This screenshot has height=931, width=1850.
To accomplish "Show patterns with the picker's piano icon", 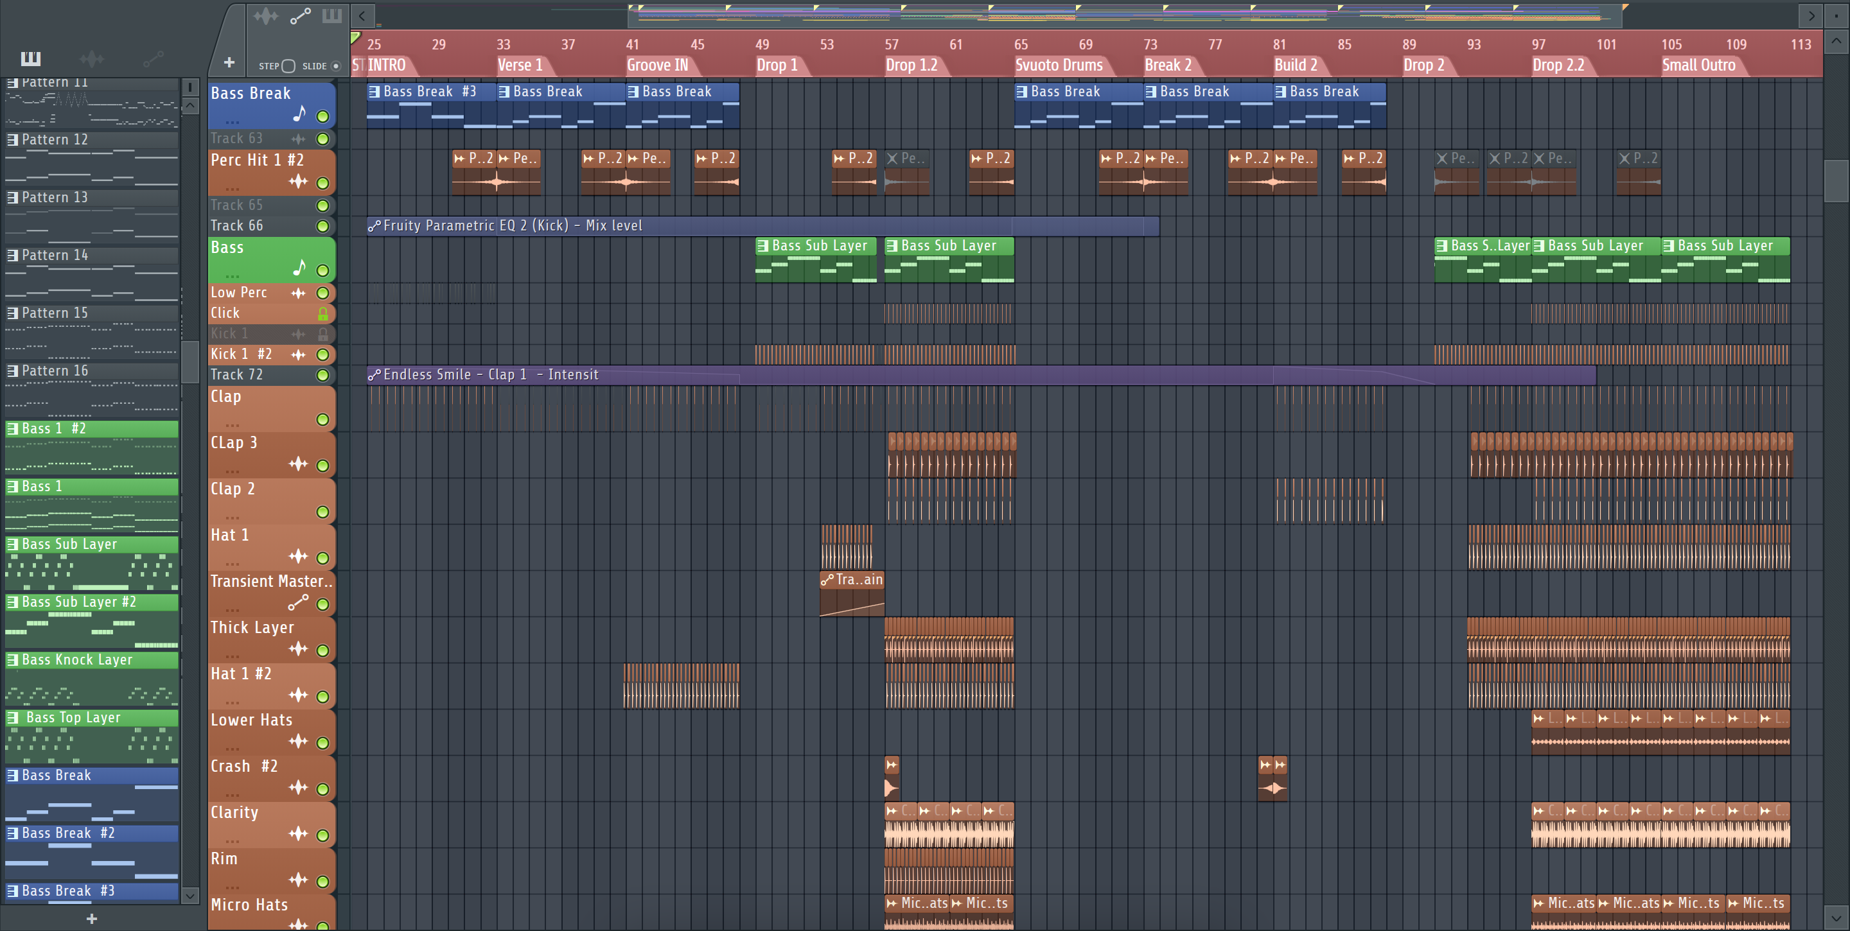I will coord(31,58).
